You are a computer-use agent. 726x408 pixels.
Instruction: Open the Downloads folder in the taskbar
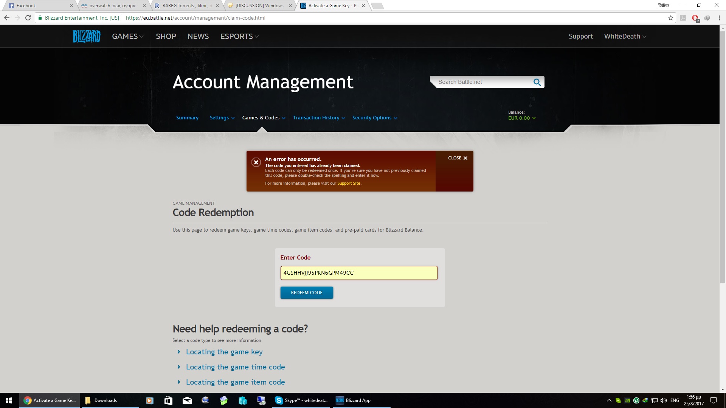pyautogui.click(x=110, y=400)
